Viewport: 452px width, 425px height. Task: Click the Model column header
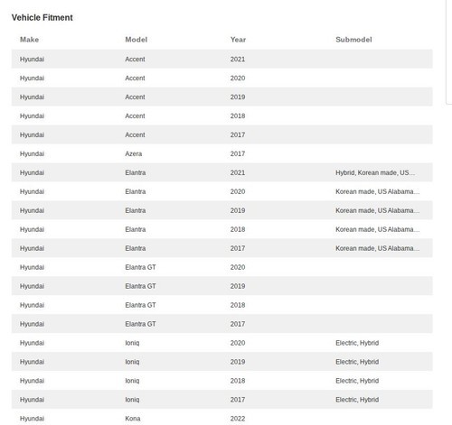pyautogui.click(x=137, y=40)
